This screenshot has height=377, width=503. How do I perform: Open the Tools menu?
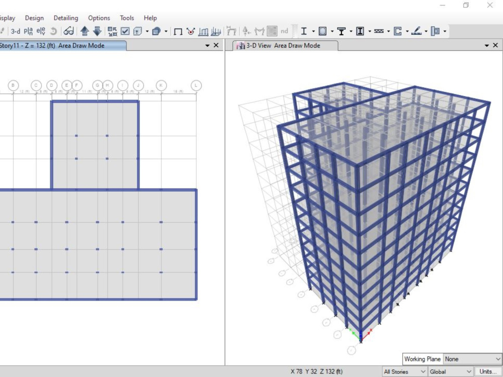127,18
